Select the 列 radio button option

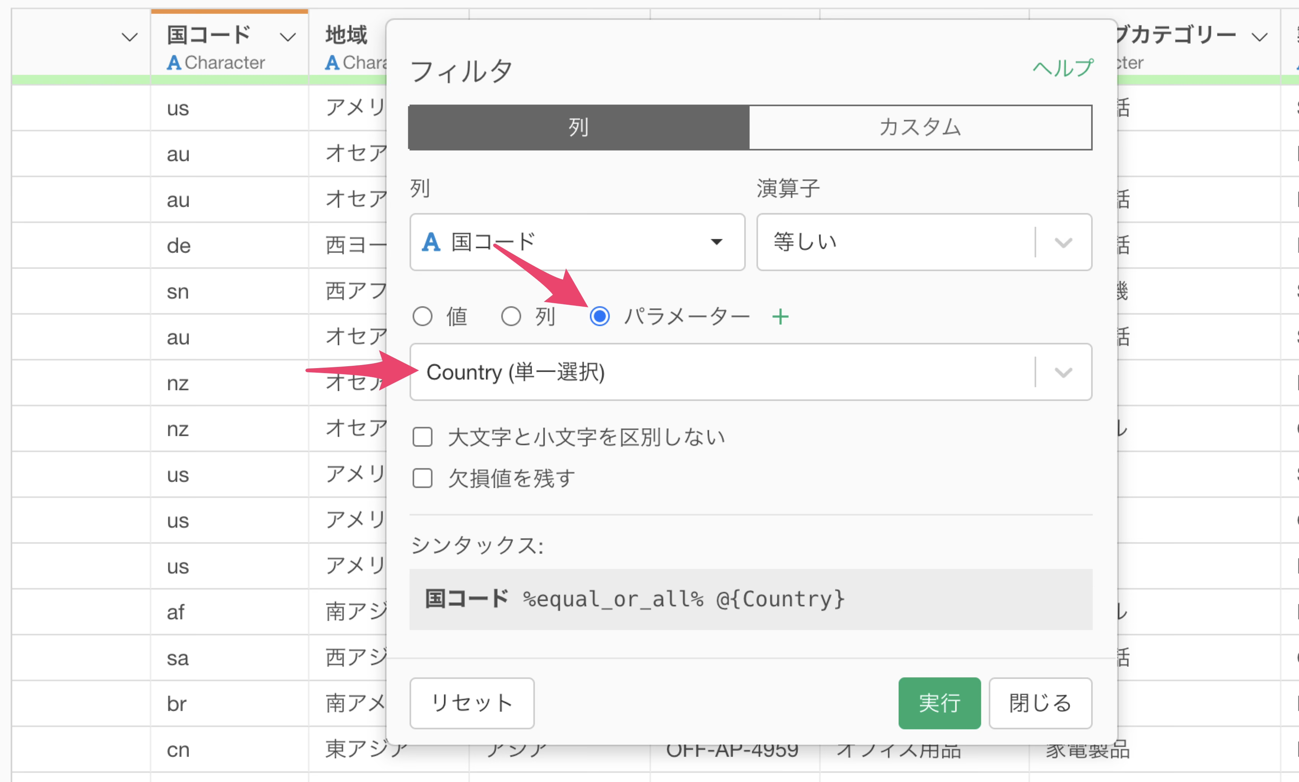tap(511, 317)
